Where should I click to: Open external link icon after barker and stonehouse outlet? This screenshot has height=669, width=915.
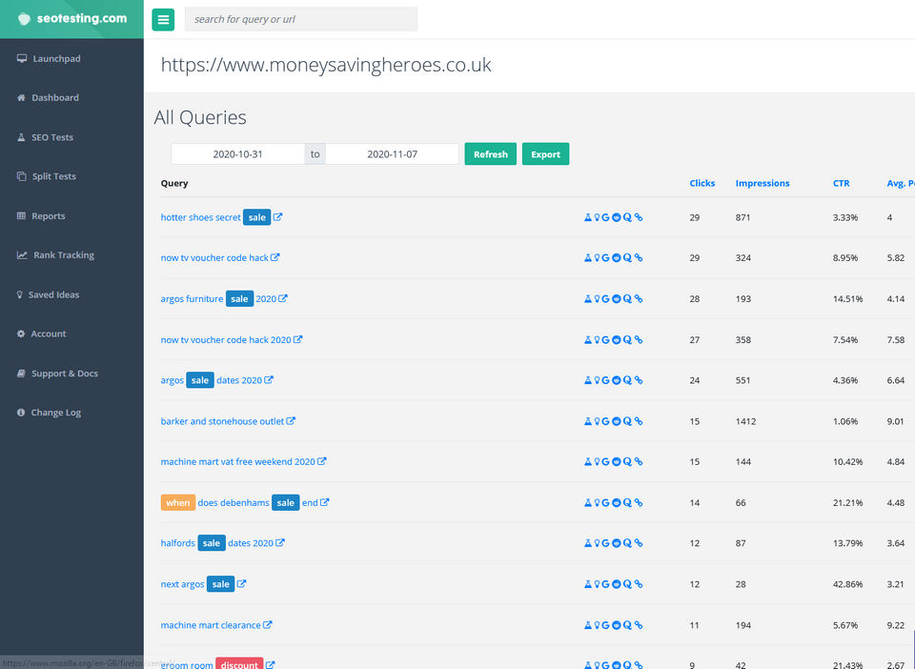tap(291, 420)
